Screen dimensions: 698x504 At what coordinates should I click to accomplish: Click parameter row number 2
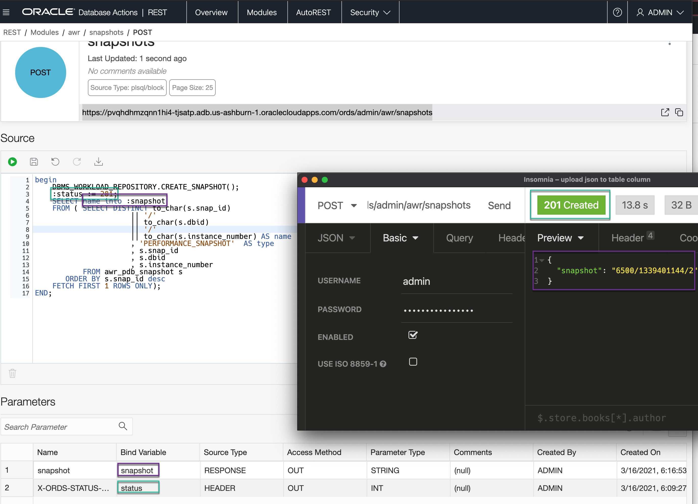point(17,488)
